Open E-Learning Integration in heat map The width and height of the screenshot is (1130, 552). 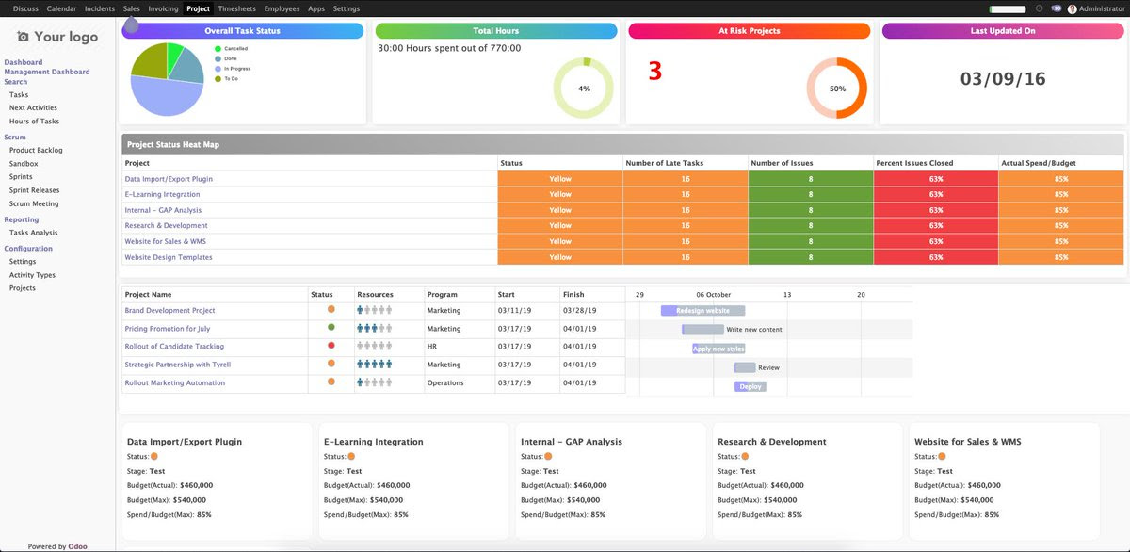pyautogui.click(x=162, y=194)
